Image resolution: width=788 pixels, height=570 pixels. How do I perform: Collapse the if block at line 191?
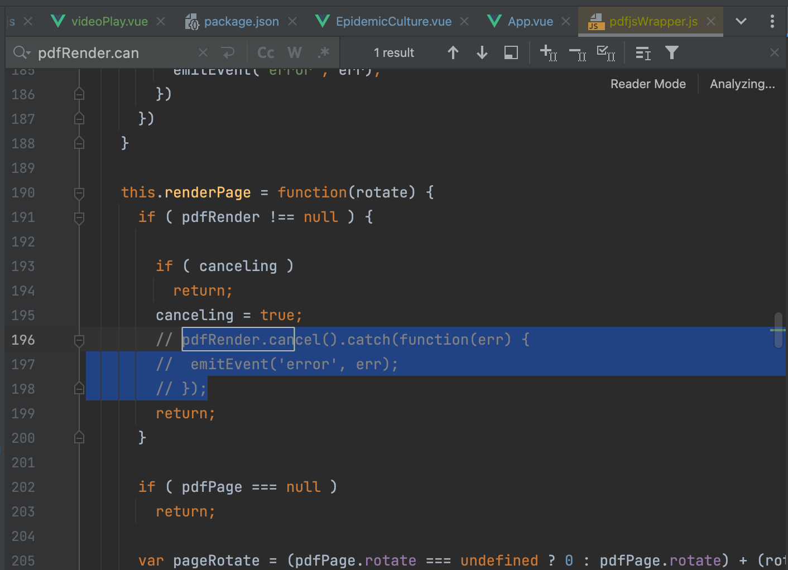(79, 218)
